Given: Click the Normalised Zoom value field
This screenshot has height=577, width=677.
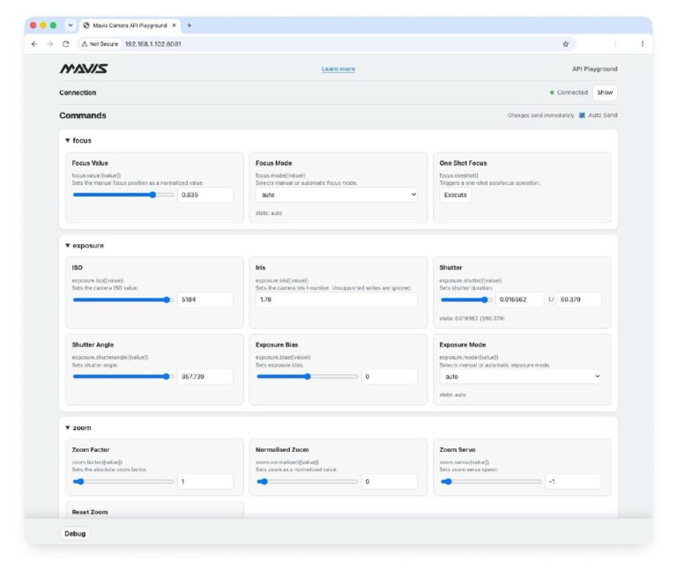Looking at the screenshot, I should [x=390, y=481].
